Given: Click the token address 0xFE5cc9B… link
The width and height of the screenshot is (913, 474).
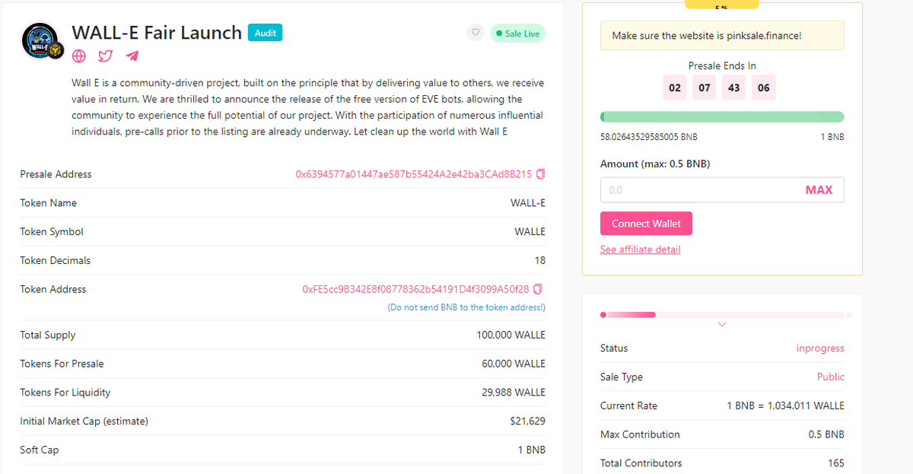Looking at the screenshot, I should pyautogui.click(x=415, y=289).
